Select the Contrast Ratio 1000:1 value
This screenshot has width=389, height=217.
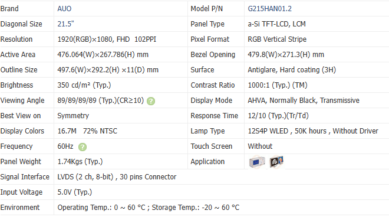tap(278, 85)
